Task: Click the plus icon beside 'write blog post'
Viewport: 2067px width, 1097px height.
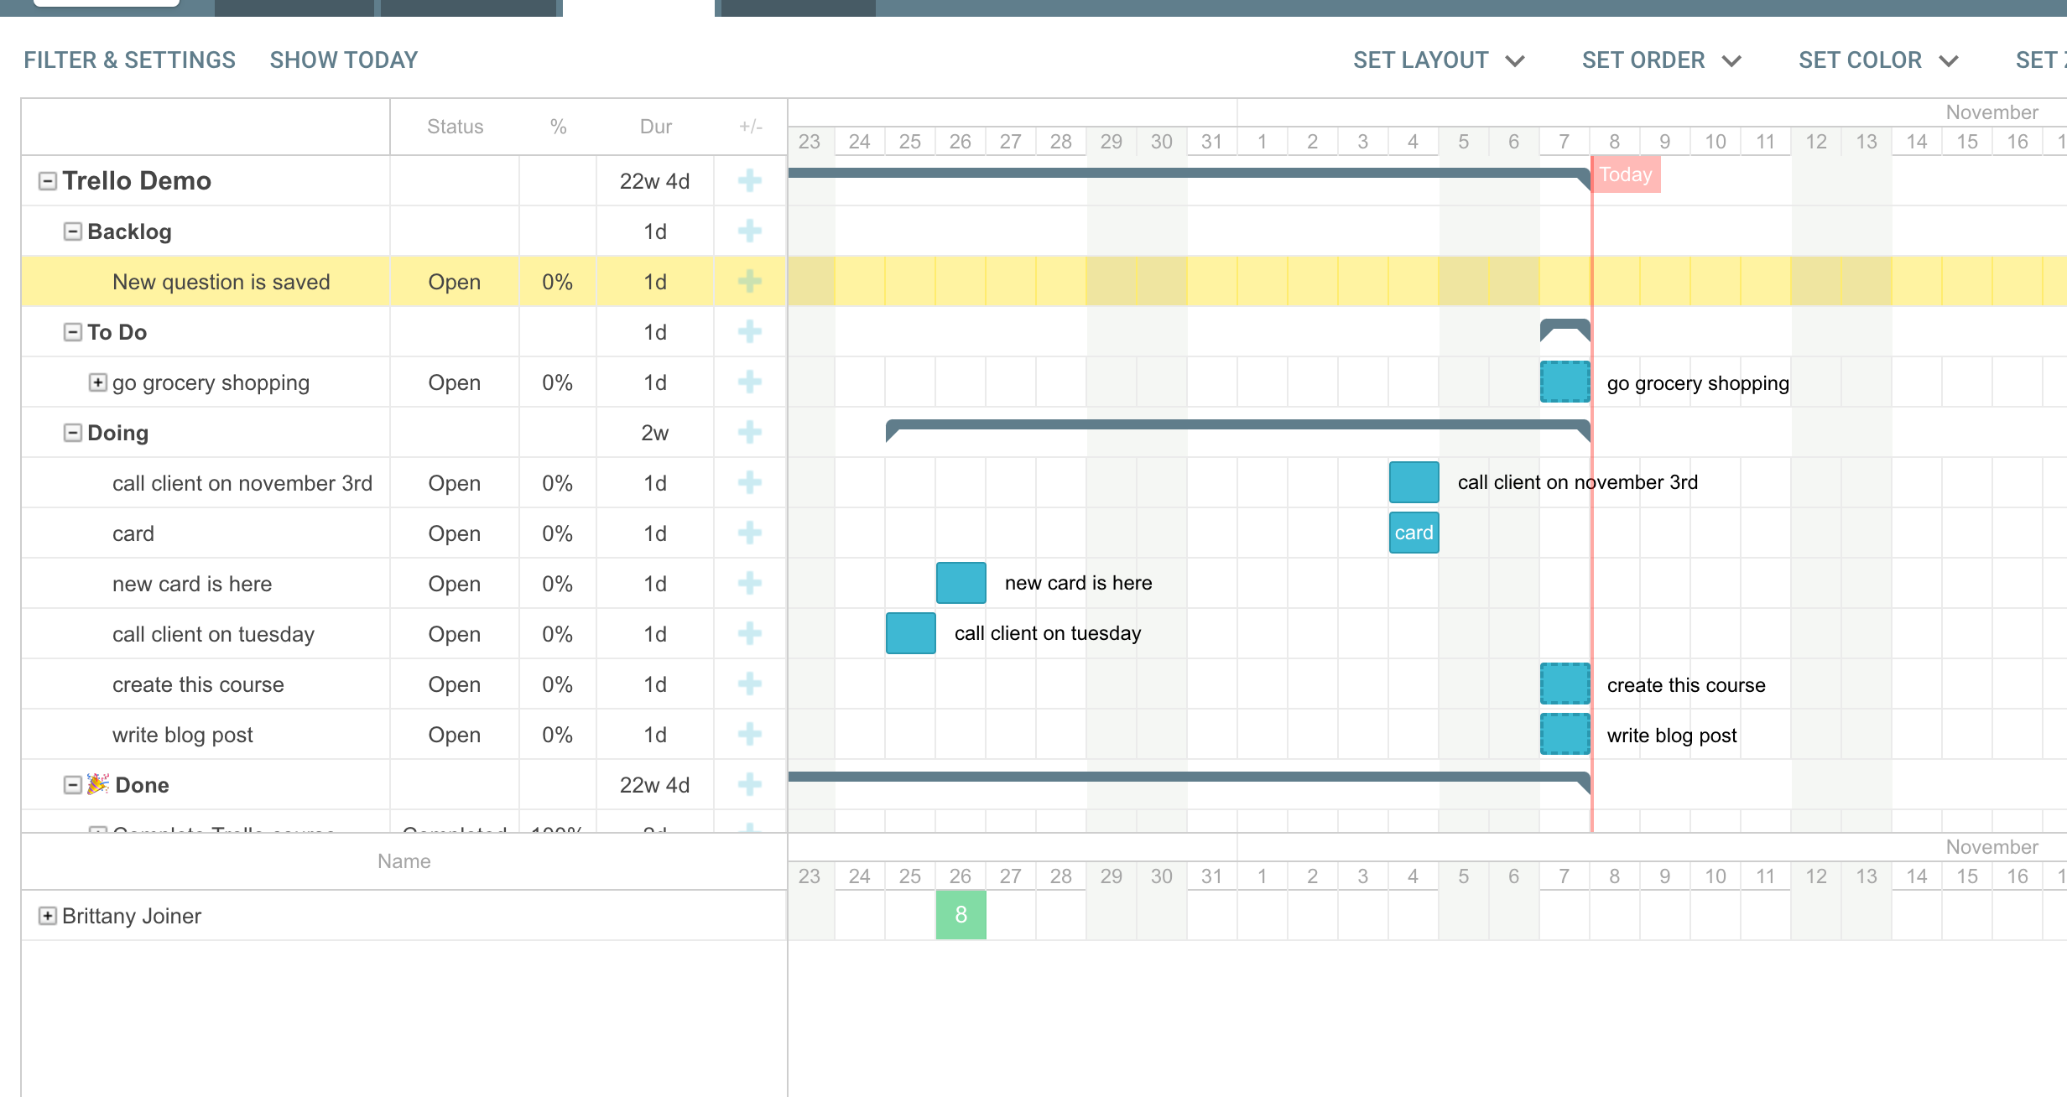Action: [749, 735]
